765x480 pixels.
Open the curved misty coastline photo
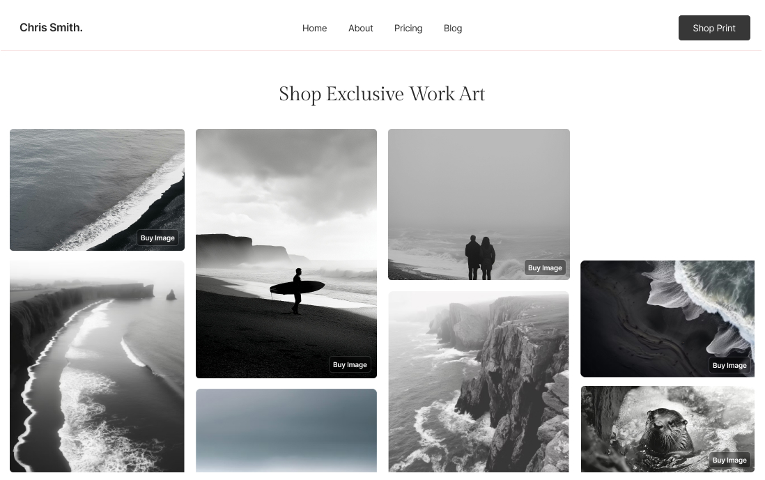click(x=97, y=366)
